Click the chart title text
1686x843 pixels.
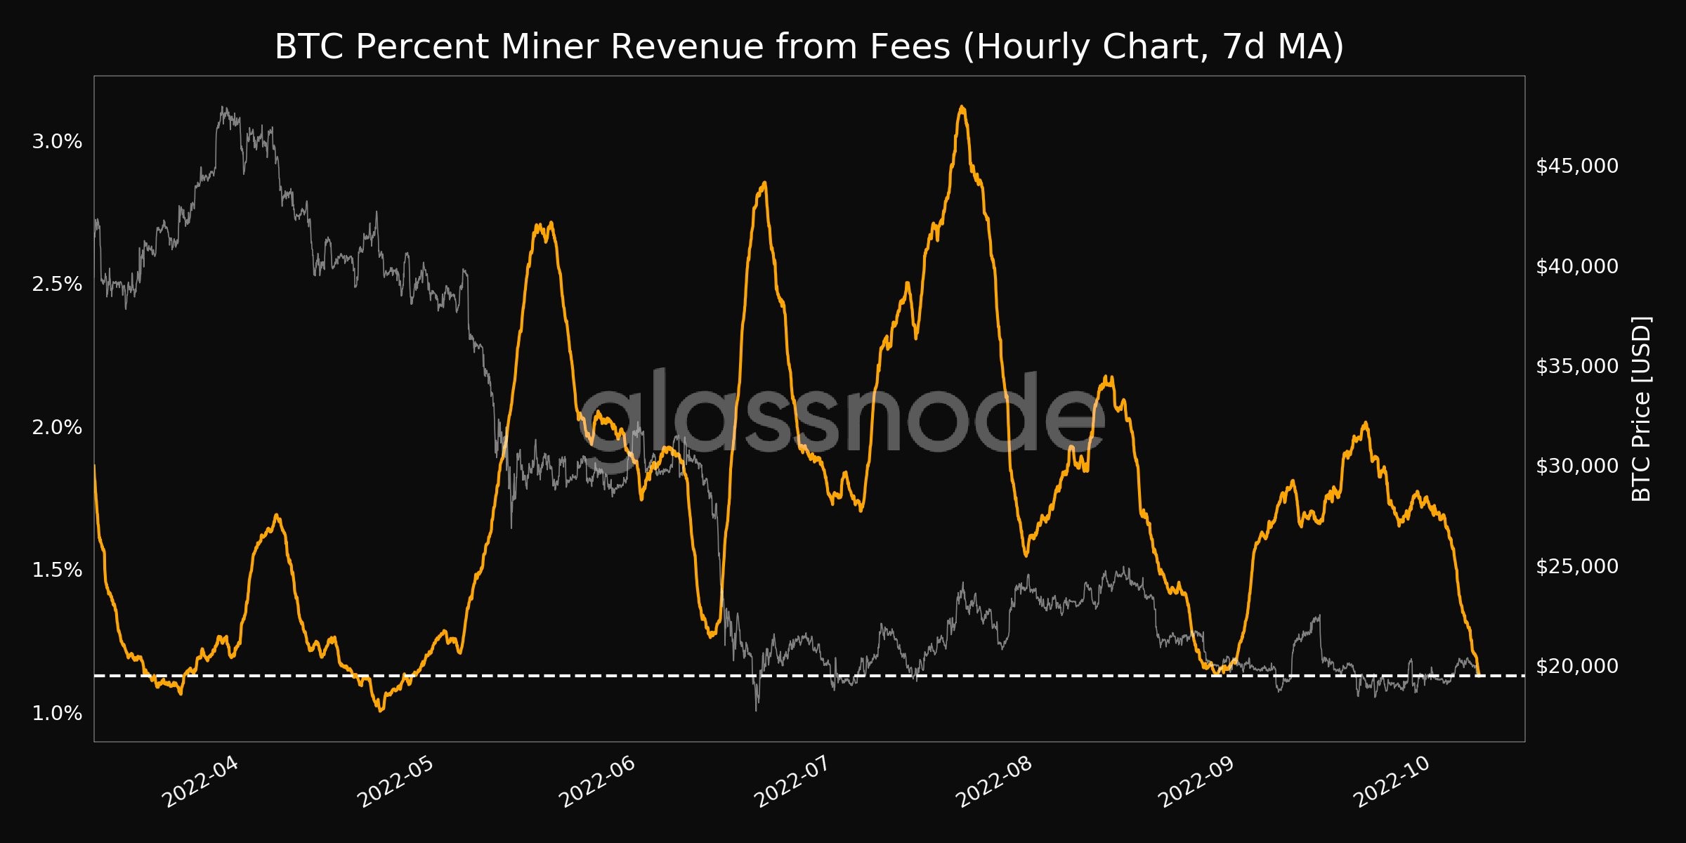[x=809, y=47]
